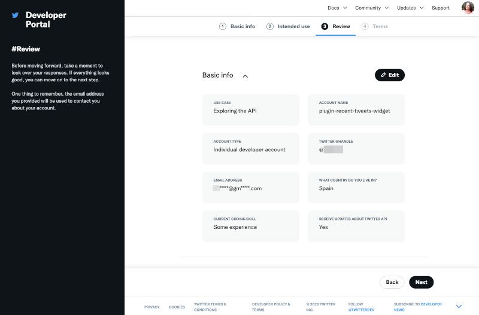
Task: Click the Developer Portal title
Action: point(46,20)
